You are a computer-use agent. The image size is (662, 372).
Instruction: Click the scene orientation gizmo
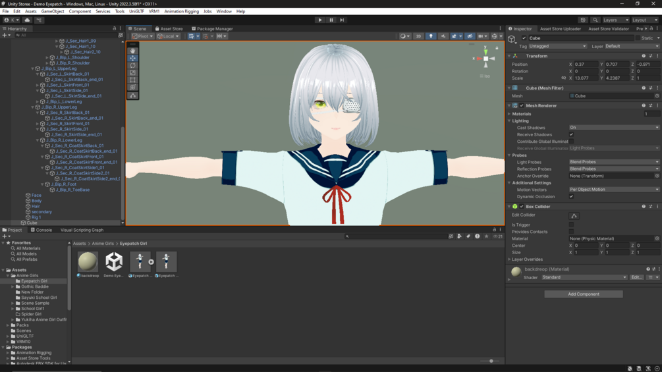(485, 59)
